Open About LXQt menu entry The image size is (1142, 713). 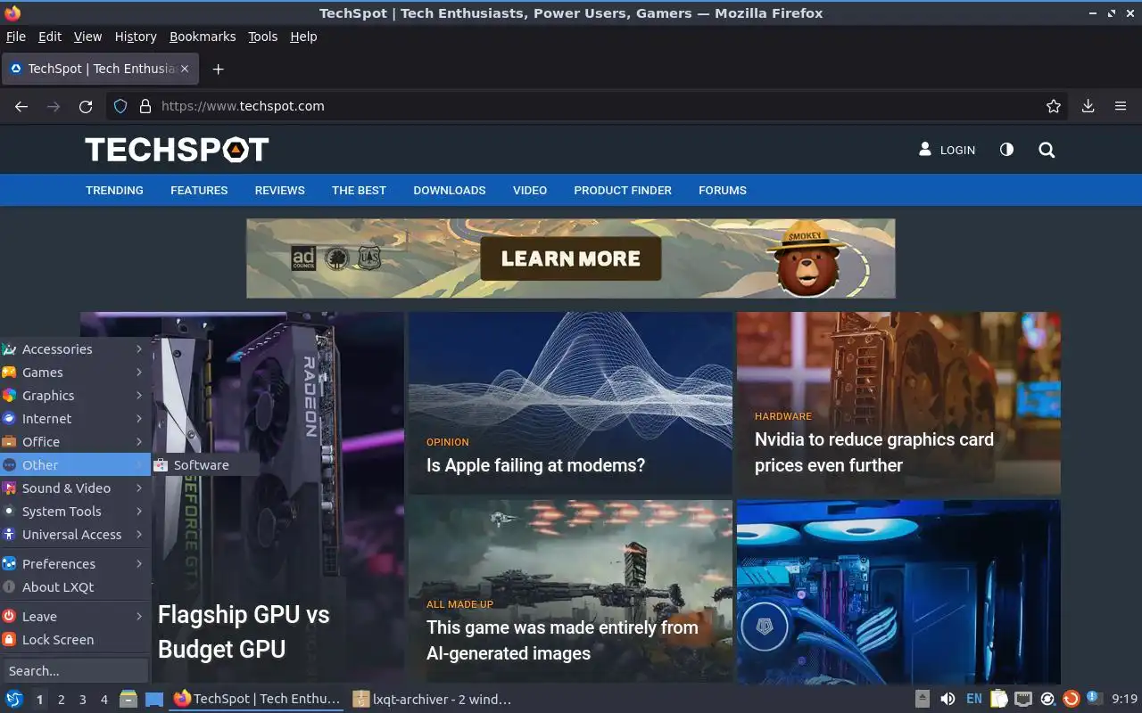pos(75,587)
